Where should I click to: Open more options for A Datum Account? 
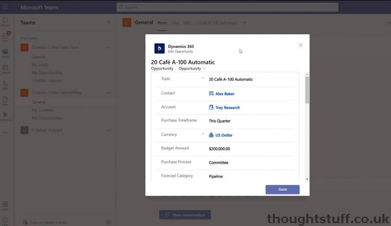pos(109,130)
